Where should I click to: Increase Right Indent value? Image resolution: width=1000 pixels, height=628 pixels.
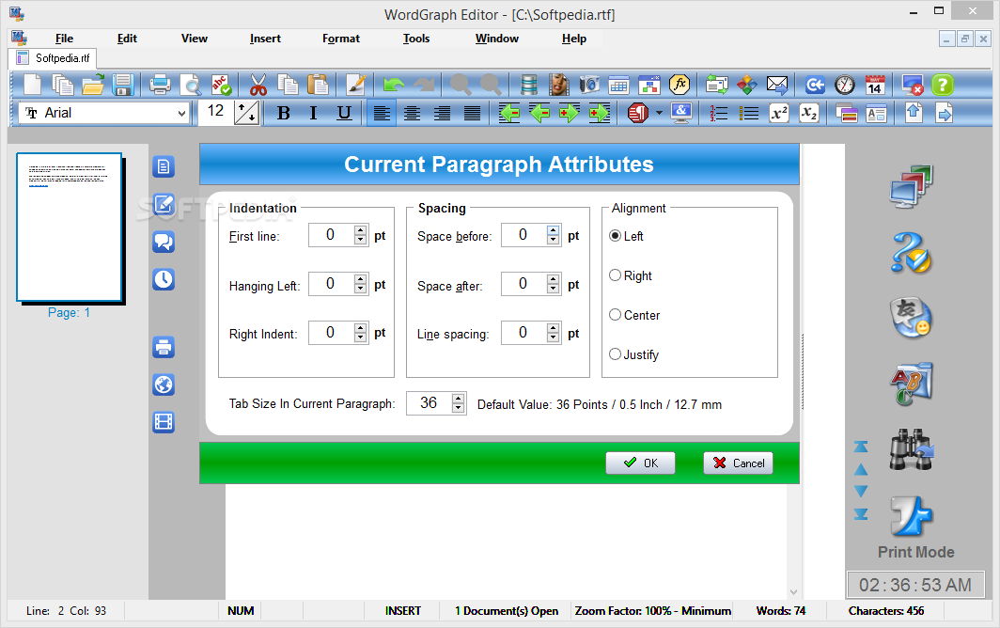pos(361,327)
